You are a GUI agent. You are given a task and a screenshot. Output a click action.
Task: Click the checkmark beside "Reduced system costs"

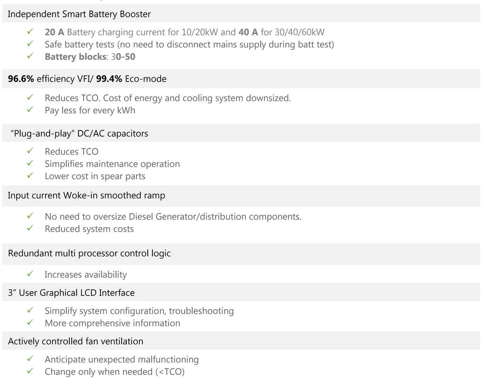coord(30,228)
